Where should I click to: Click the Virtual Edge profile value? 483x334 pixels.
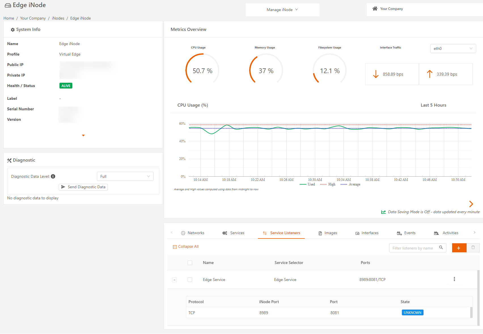70,54
